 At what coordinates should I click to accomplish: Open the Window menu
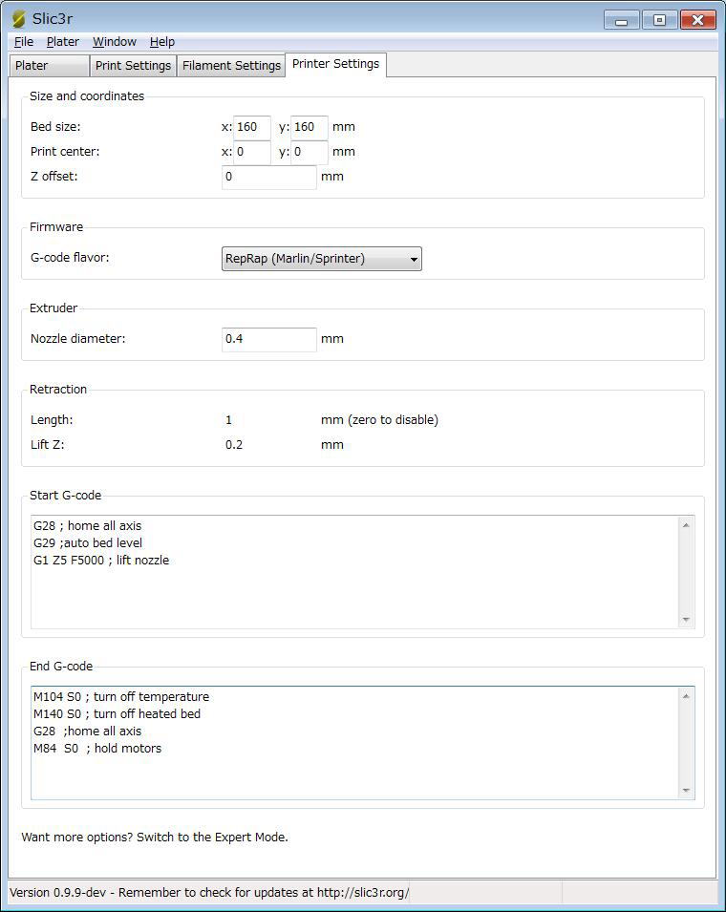tap(115, 42)
